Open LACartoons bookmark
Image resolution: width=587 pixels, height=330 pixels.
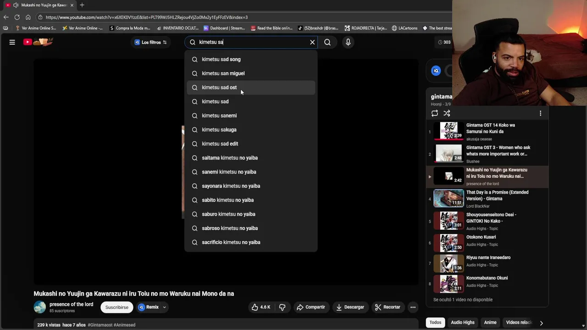pyautogui.click(x=404, y=28)
